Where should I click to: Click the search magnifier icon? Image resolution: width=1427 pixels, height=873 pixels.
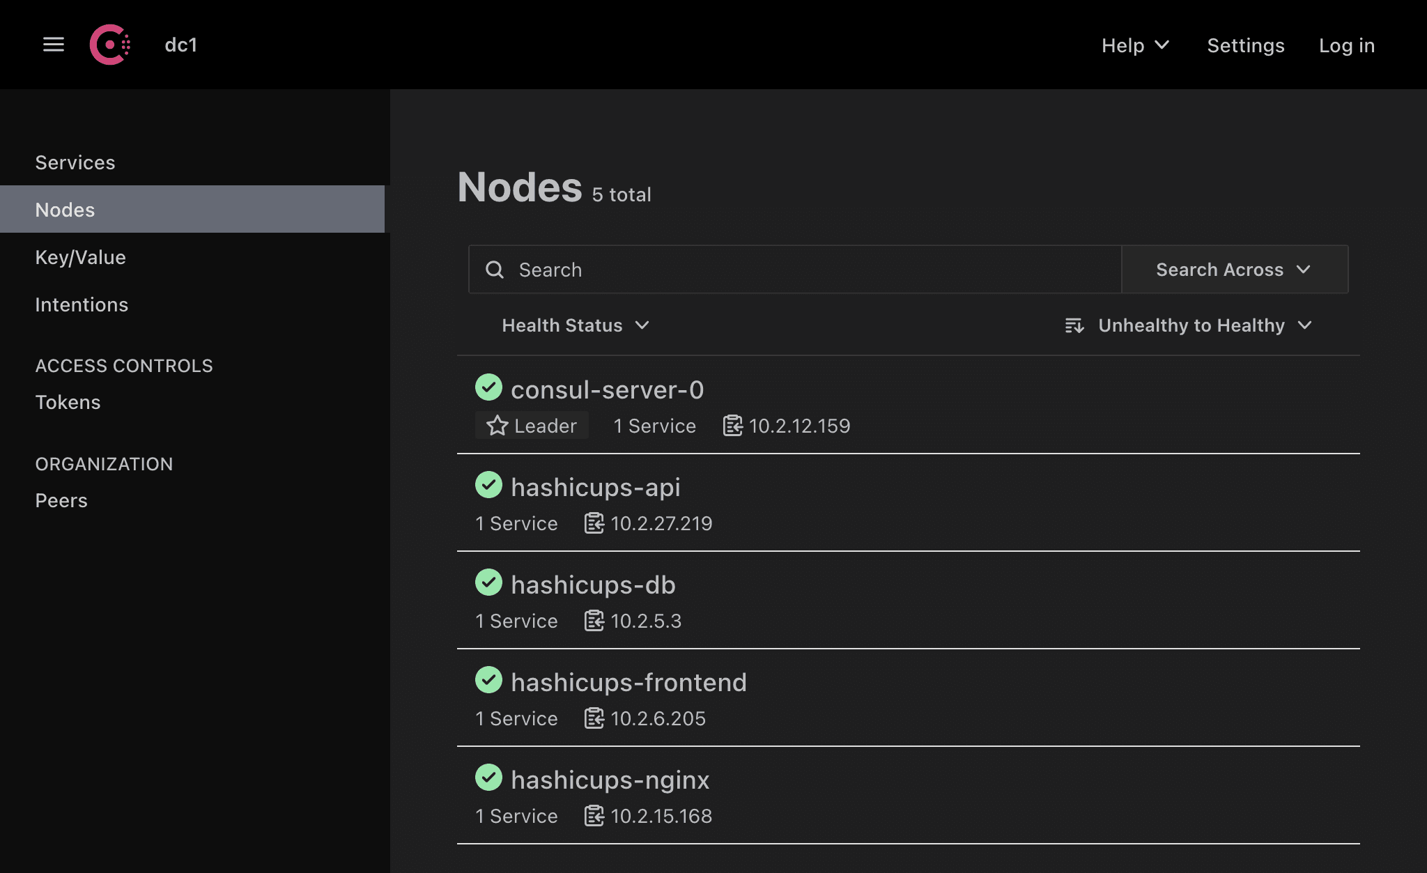pyautogui.click(x=494, y=269)
